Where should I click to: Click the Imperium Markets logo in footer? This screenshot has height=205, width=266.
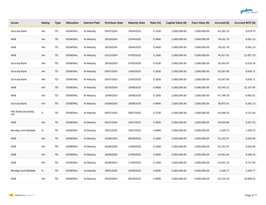point(21,195)
